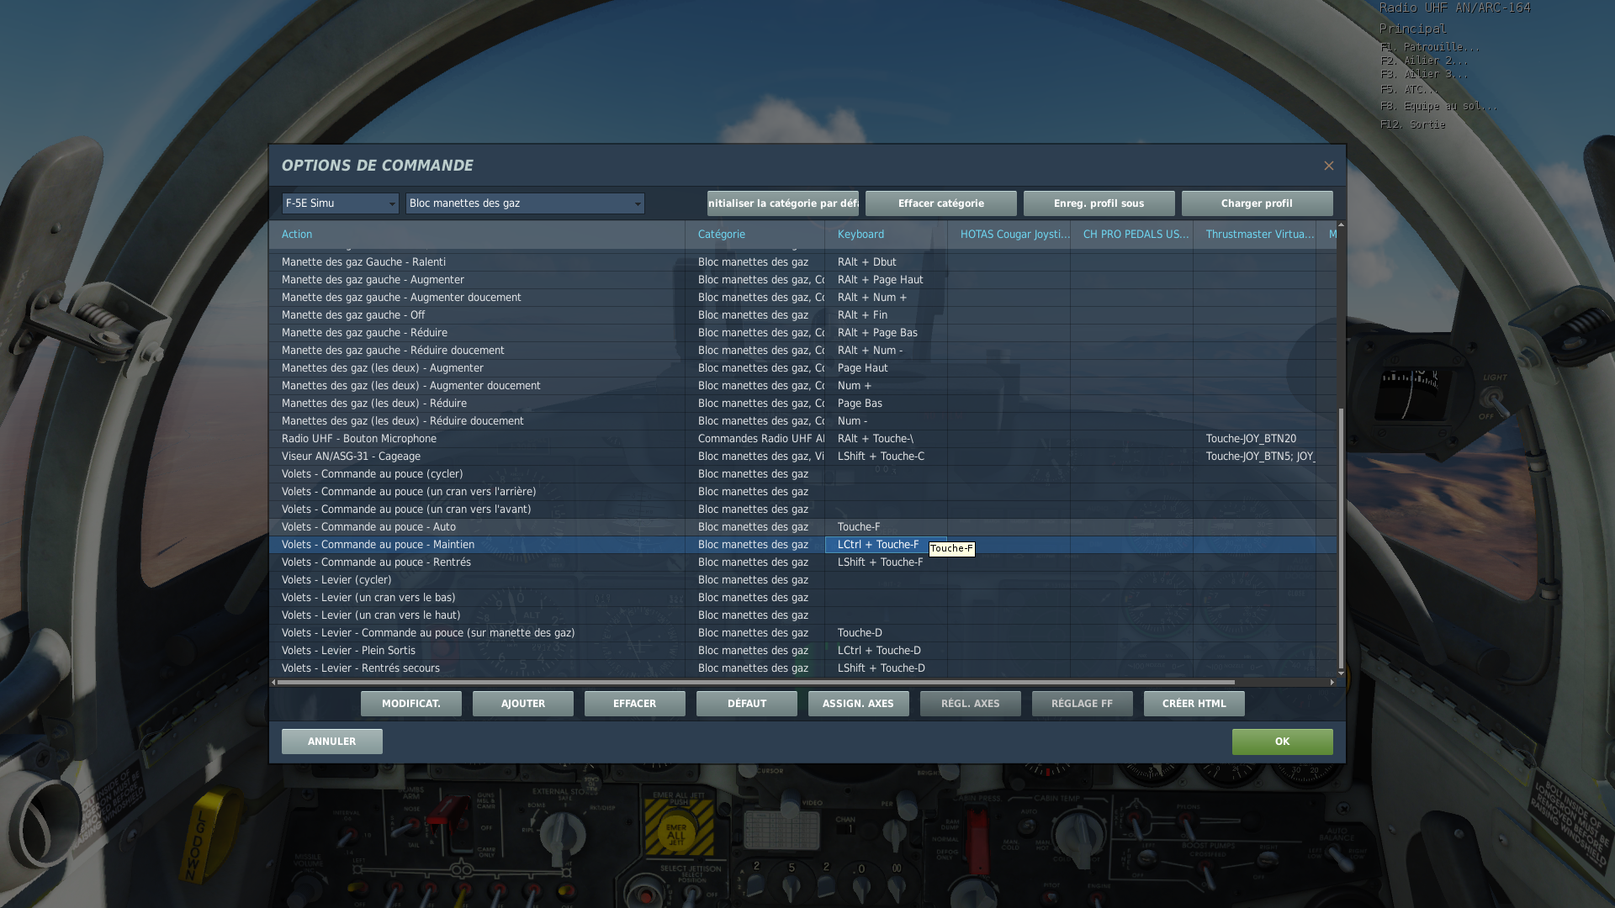This screenshot has height=908, width=1615.
Task: Open the F-5E Simu aircraft dropdown
Action: [x=340, y=203]
